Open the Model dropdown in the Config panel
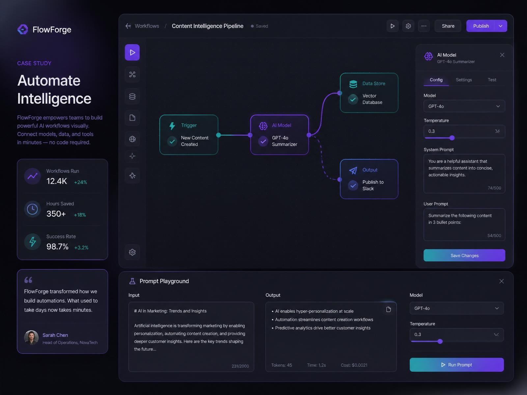 point(464,106)
